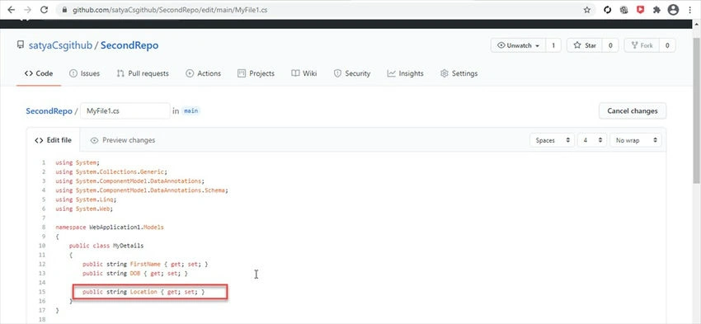Open the Chrome profile avatar
This screenshot has height=324, width=701.
[673, 10]
